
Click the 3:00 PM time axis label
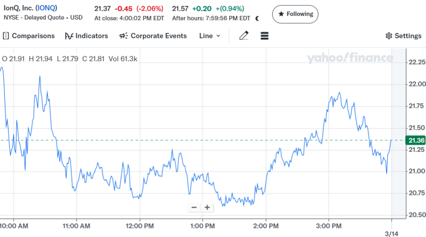tap(329, 226)
